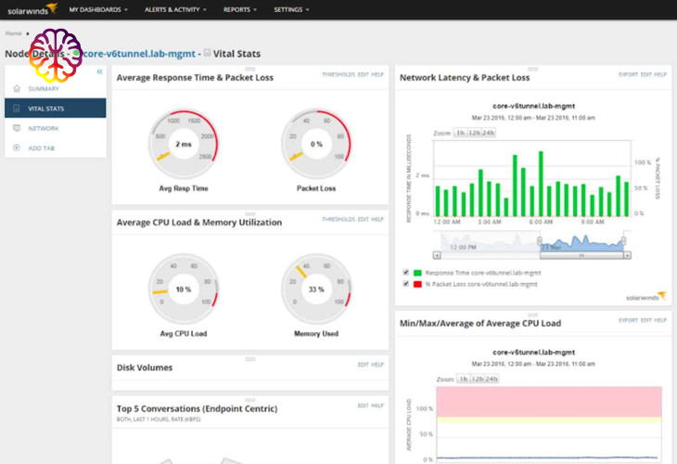Screen dimensions: 677x464
Task: Click the Avg Resp Time gauge
Action: (184, 144)
